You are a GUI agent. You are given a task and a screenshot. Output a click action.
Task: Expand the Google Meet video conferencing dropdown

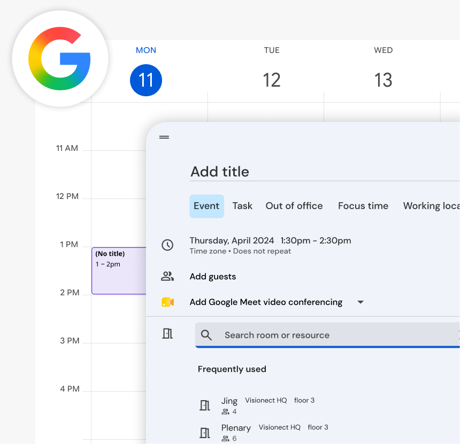pyautogui.click(x=361, y=302)
